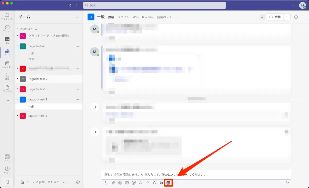This screenshot has height=188, width=309.
Task: Open the Activity feed in the sidebar
Action: (x=7, y=16)
